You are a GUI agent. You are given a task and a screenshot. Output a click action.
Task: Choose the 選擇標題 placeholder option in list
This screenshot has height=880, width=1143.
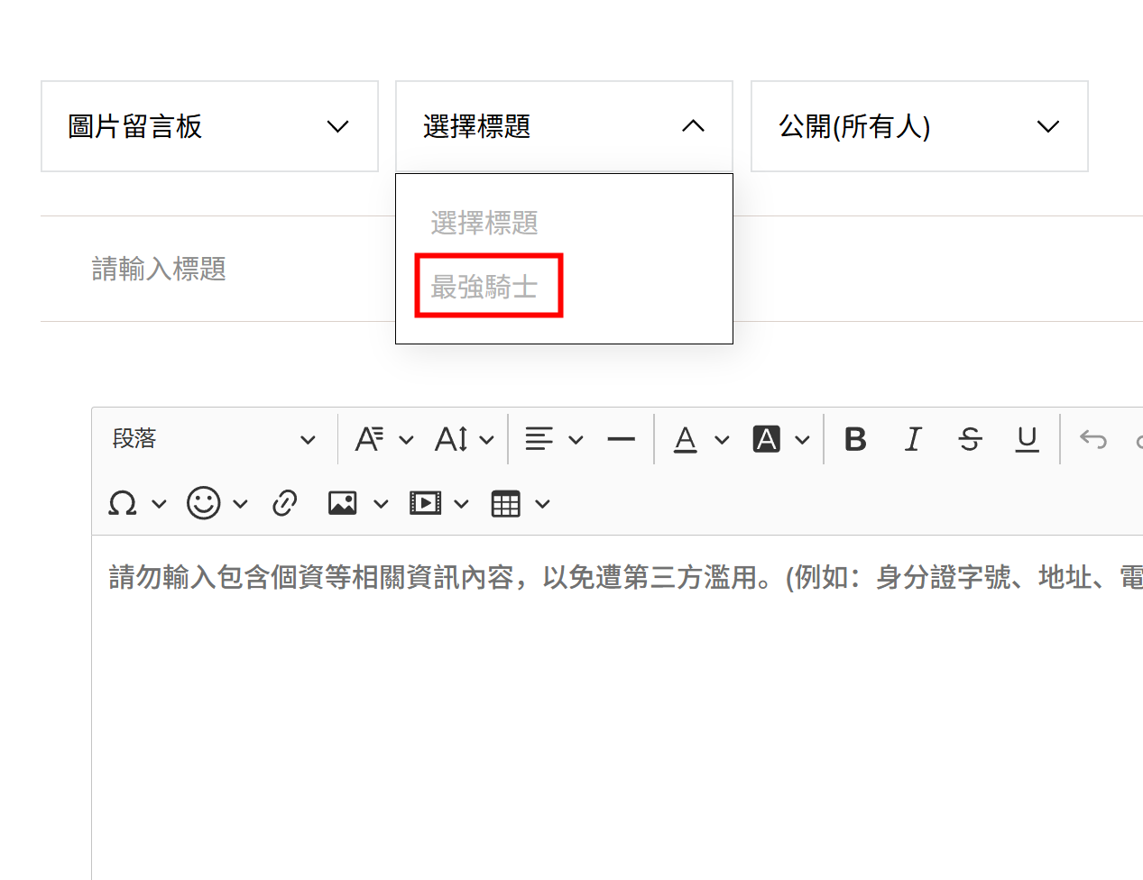(485, 223)
